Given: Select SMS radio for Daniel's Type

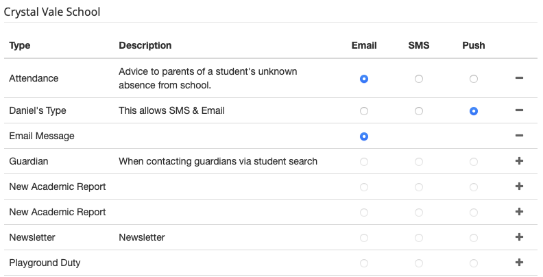Looking at the screenshot, I should click(x=419, y=111).
